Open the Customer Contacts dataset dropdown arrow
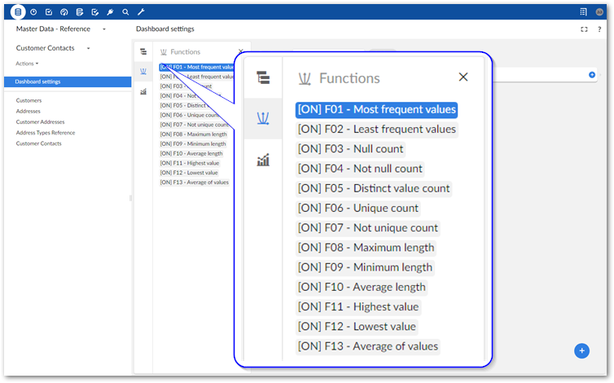 point(88,49)
